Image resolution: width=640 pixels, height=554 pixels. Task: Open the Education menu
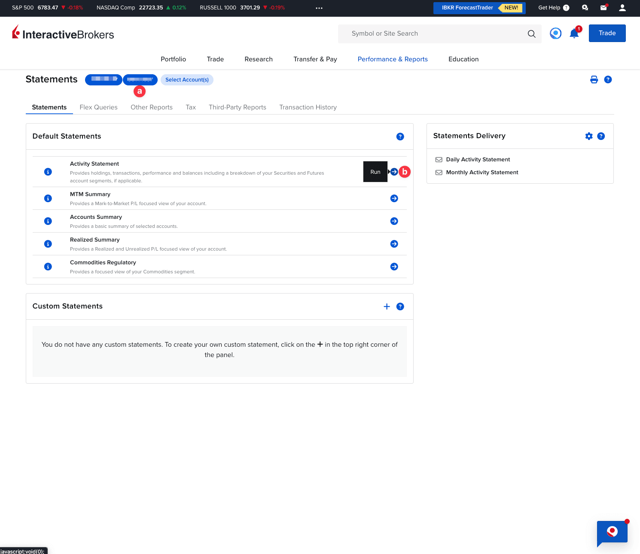pyautogui.click(x=463, y=59)
